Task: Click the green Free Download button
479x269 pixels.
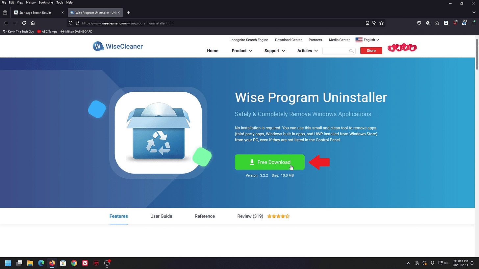Action: pyautogui.click(x=269, y=162)
